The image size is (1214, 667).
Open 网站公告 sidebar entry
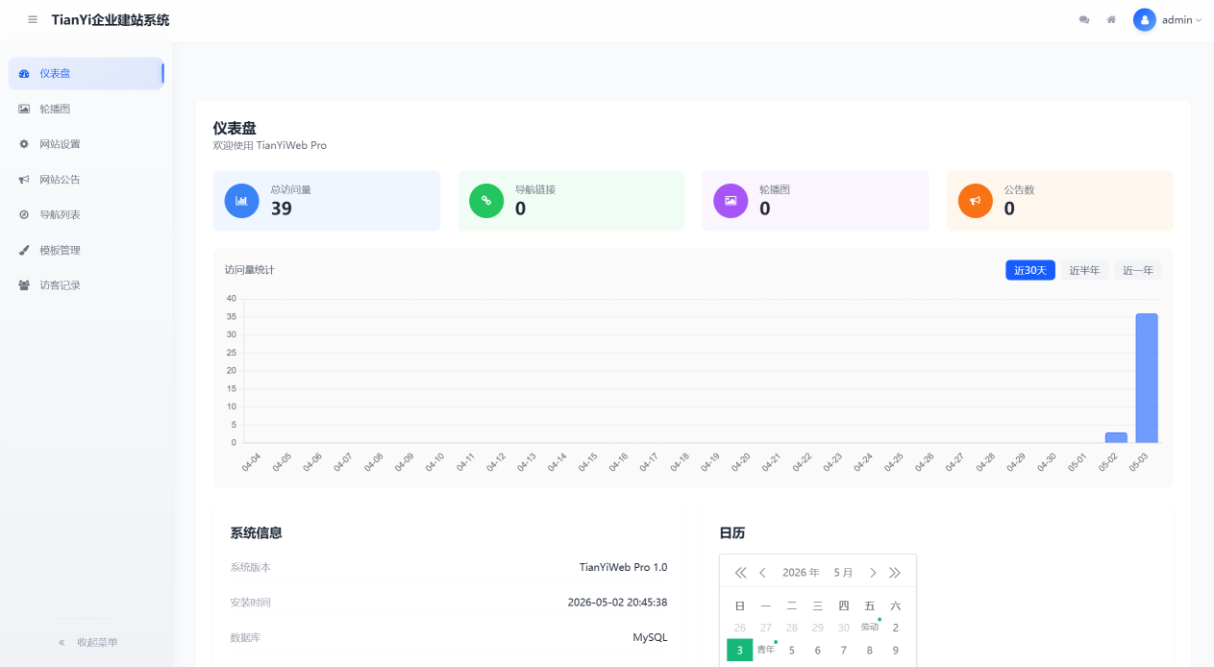[x=87, y=180]
